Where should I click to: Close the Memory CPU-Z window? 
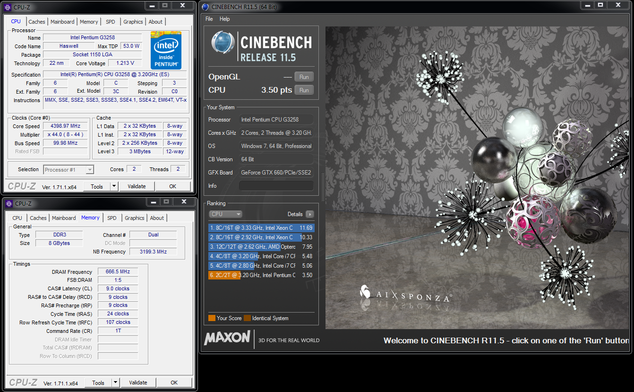coord(184,202)
